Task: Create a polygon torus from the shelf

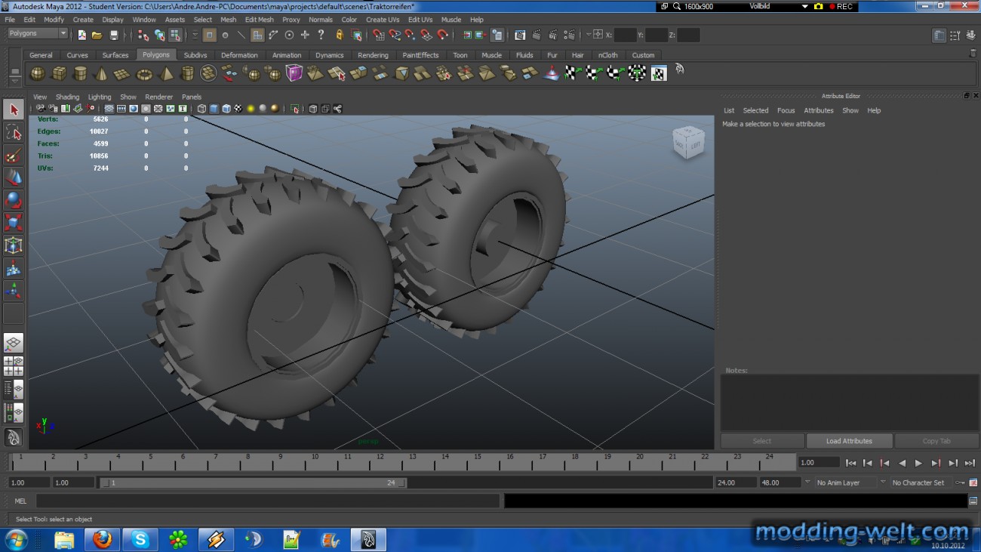Action: point(144,73)
